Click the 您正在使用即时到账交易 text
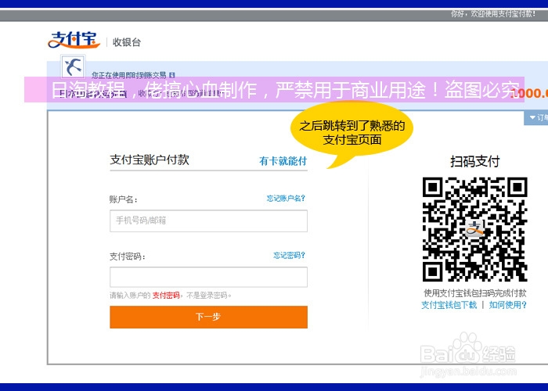This screenshot has height=391, width=548. point(129,75)
